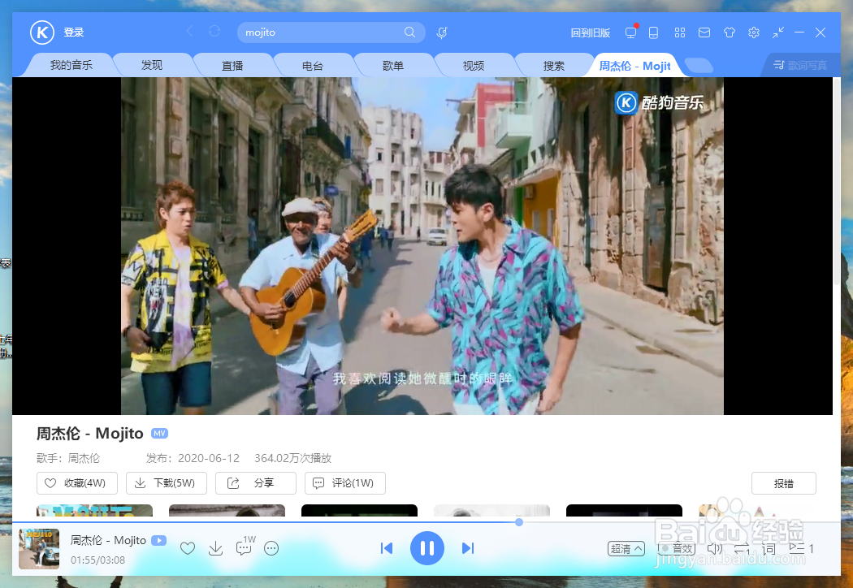Open singer 周杰伦 link
Screen dimensions: 853x588
84,458
